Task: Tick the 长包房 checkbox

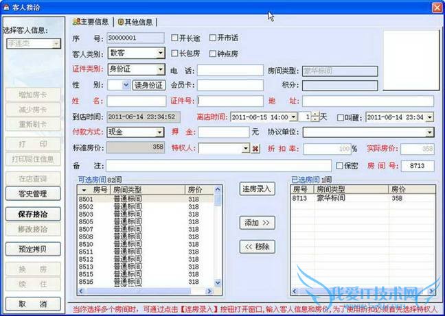Action: click(x=174, y=53)
